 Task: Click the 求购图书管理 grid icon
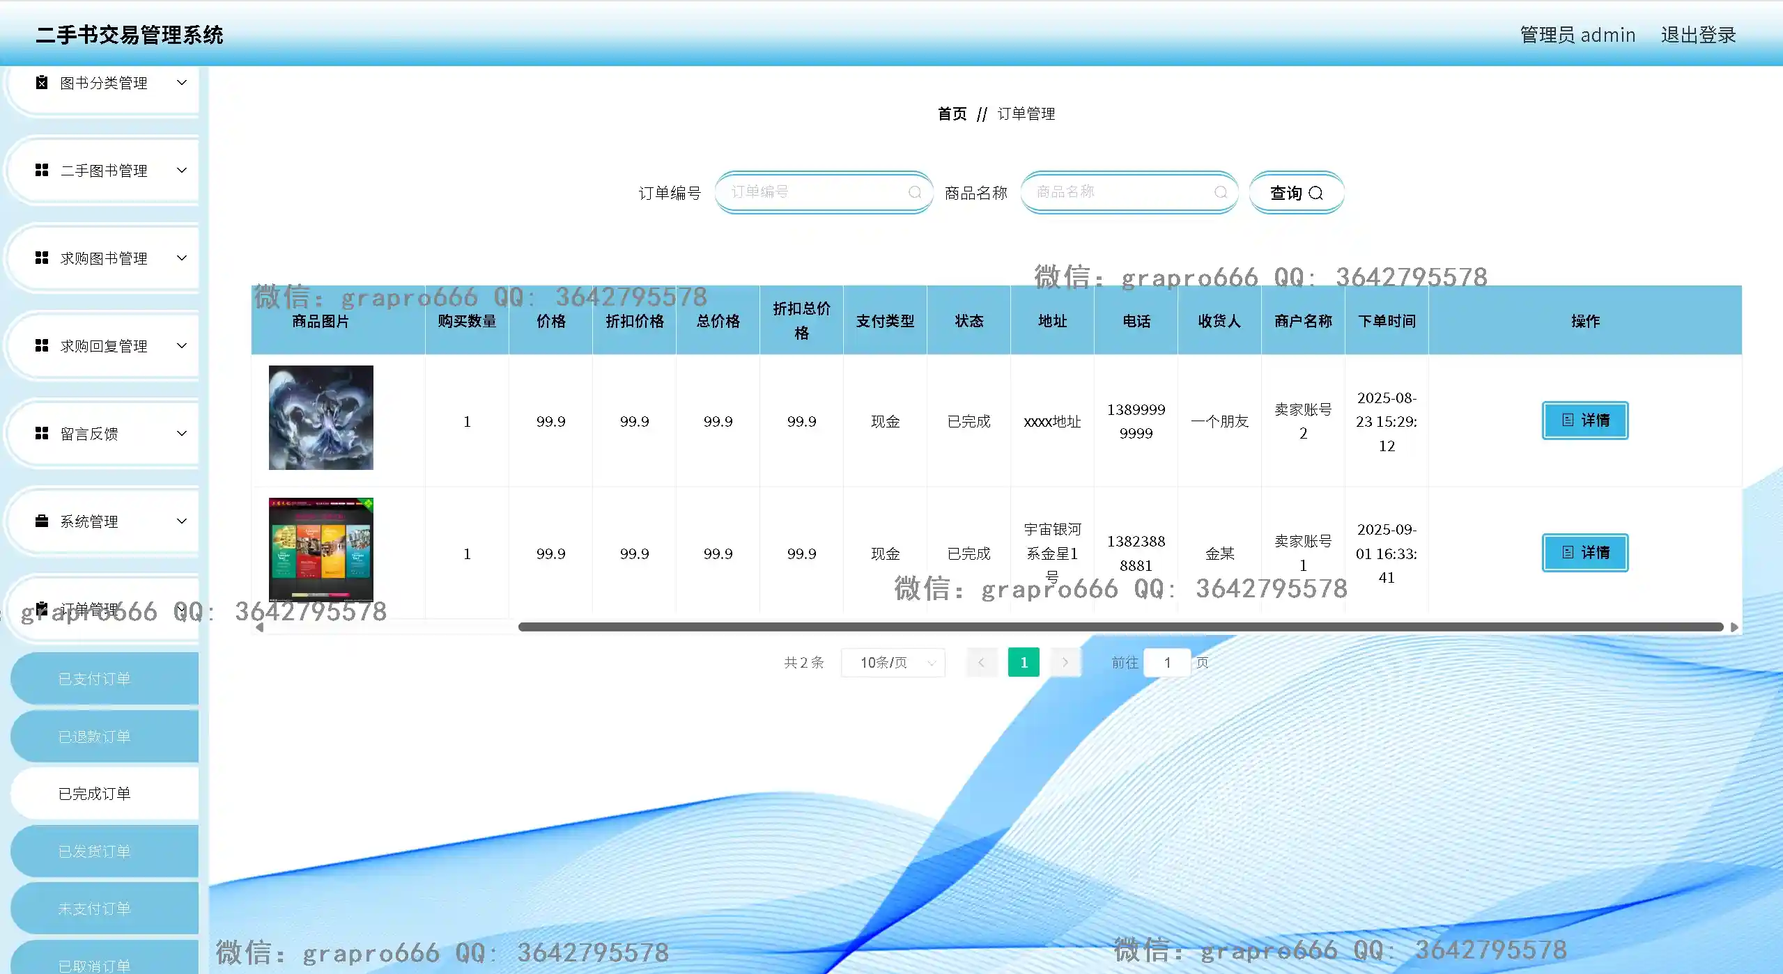[42, 258]
